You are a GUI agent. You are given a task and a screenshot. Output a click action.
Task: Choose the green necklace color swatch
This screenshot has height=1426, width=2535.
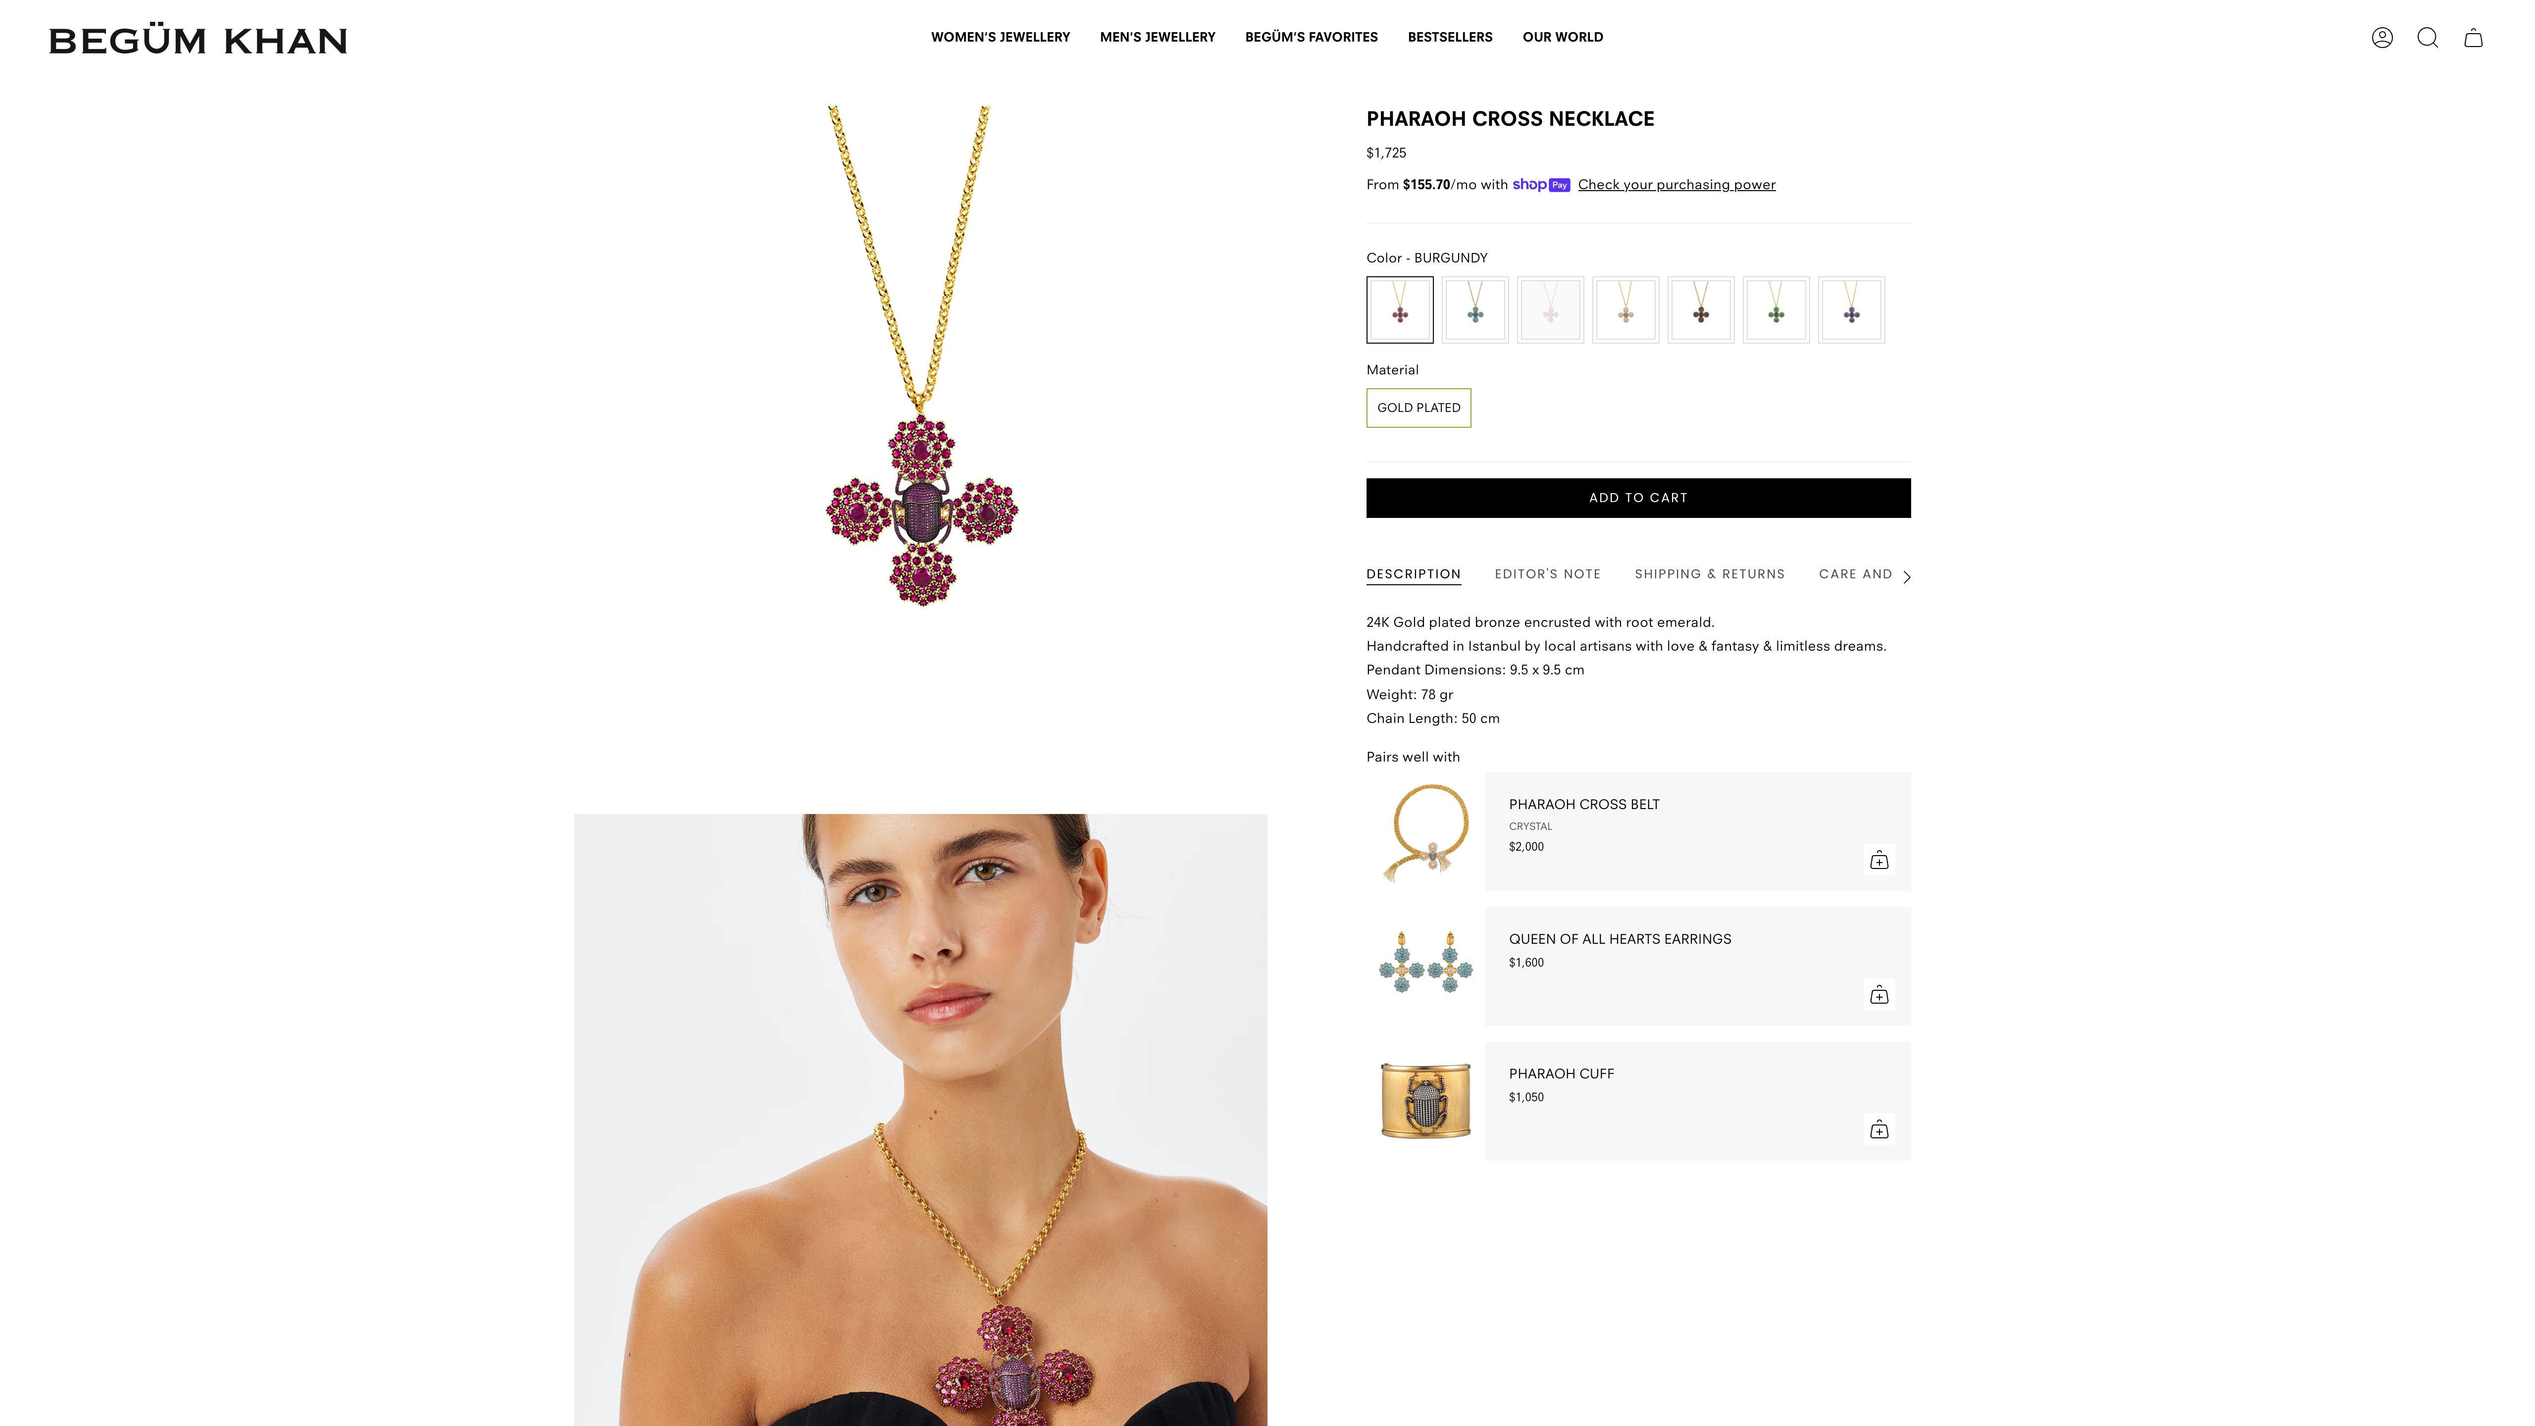pos(1775,310)
